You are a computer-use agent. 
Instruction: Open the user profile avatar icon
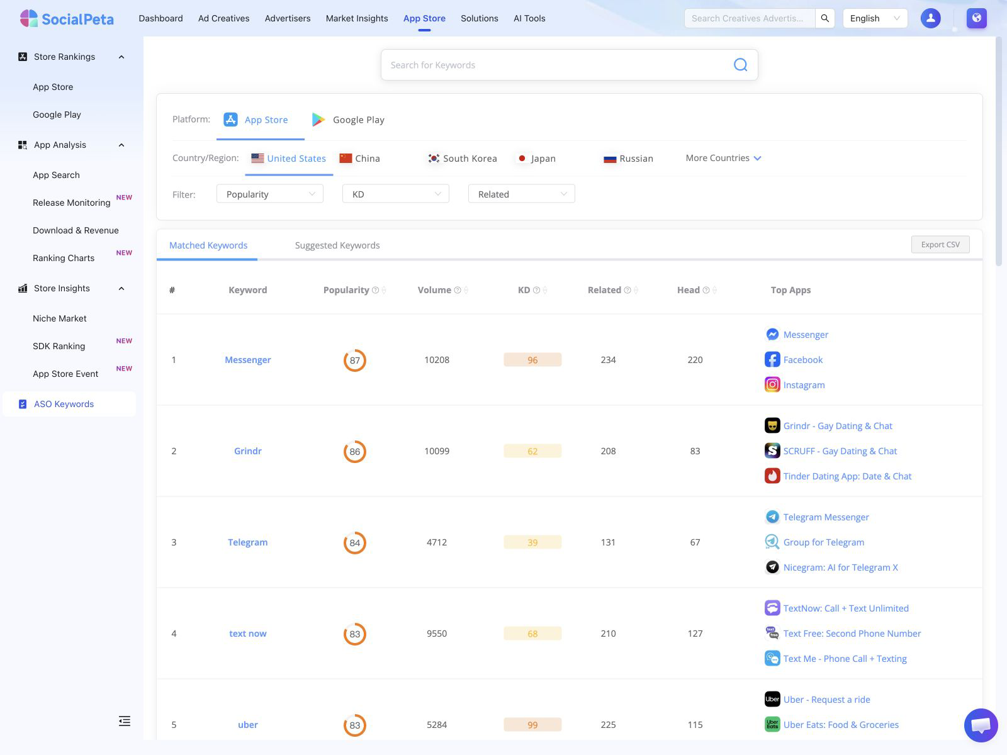coord(930,18)
